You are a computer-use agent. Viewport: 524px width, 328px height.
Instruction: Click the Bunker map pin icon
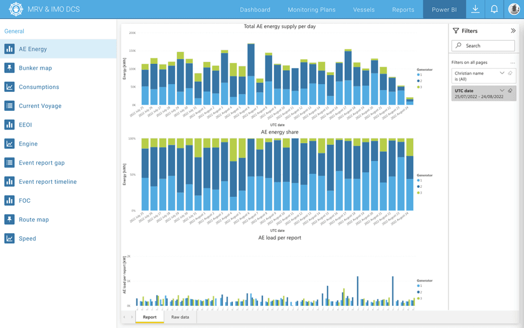pos(10,68)
